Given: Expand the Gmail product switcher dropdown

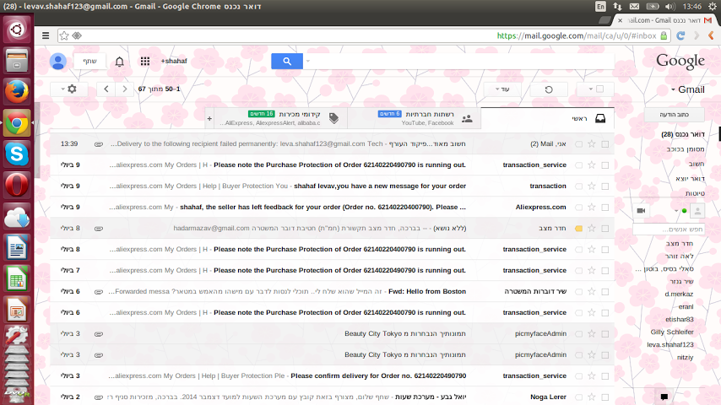Looking at the screenshot, I should (673, 89).
